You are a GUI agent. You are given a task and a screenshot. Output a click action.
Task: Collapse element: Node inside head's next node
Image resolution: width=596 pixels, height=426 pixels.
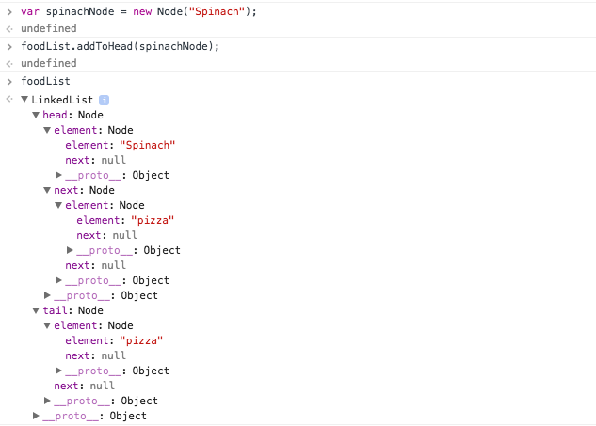pyautogui.click(x=58, y=205)
